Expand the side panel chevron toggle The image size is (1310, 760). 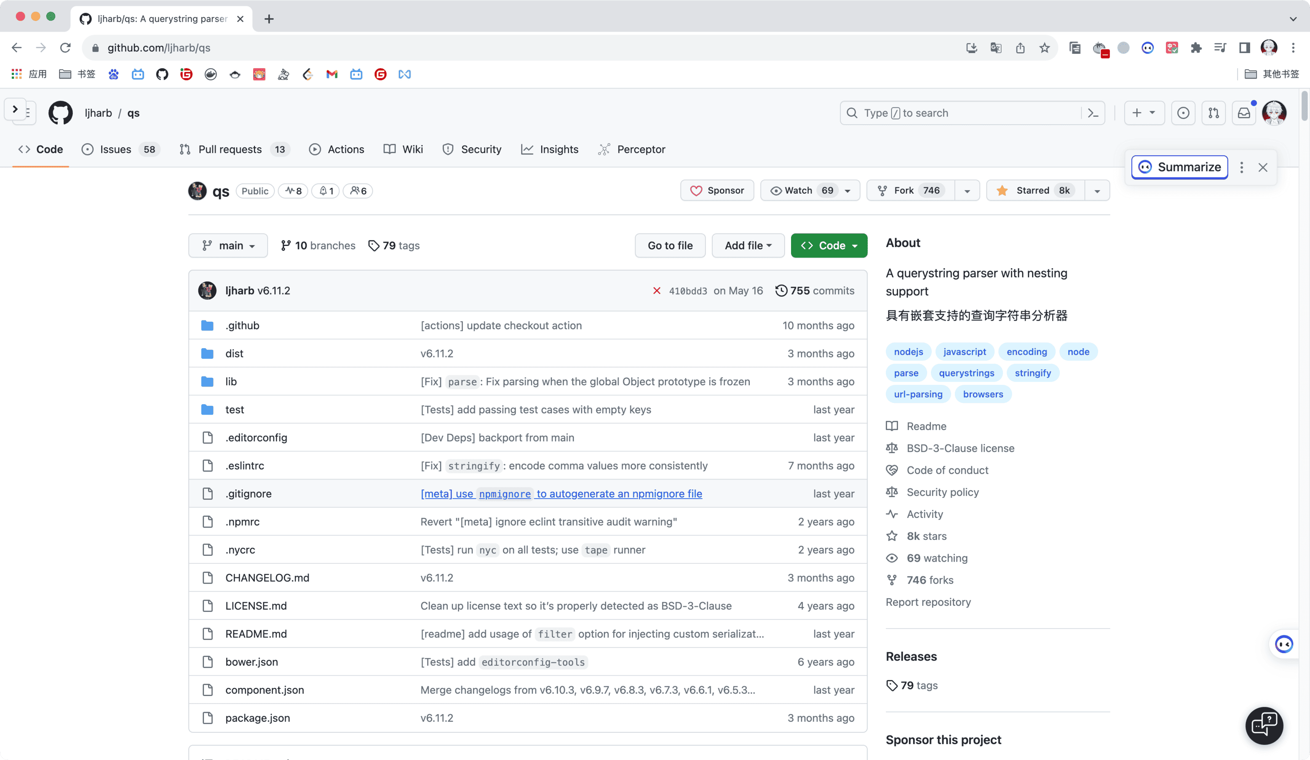pyautogui.click(x=15, y=109)
